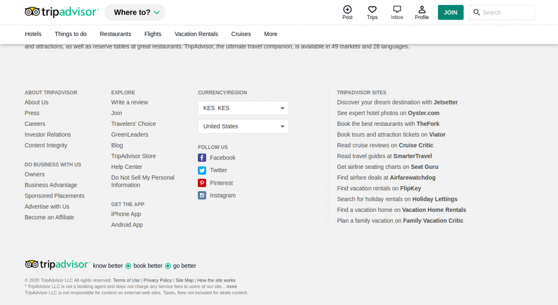Open Trips via the heart icon
558x305 pixels.
point(372,9)
